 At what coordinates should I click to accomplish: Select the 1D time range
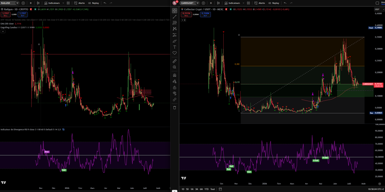183,189
